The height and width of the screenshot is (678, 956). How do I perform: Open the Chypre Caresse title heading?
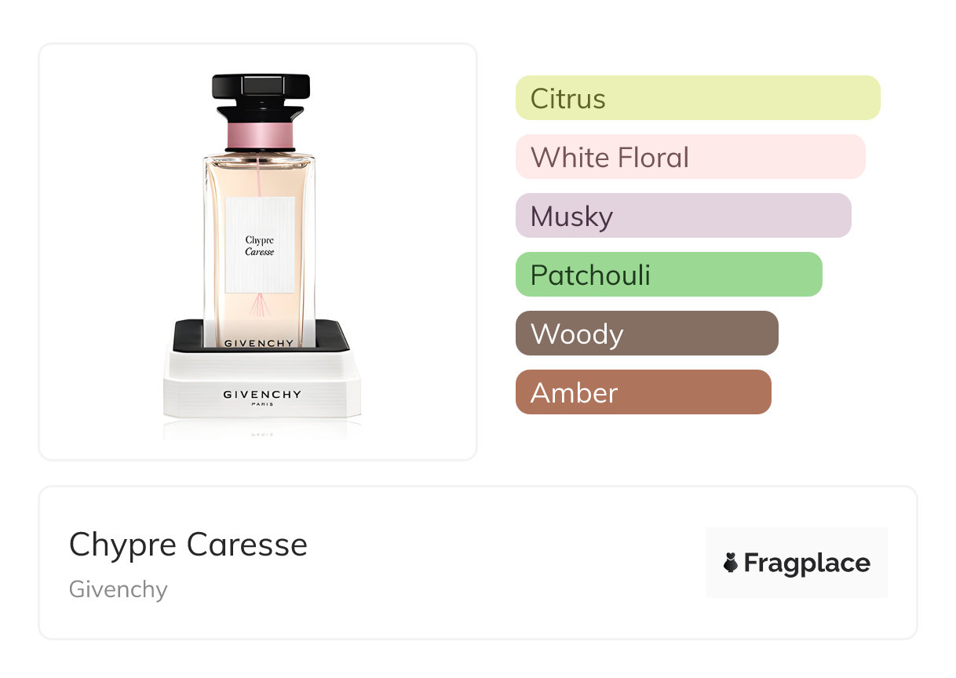188,545
